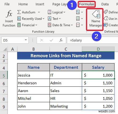This screenshot has height=114, width=118.
Task: Open the Name Manager
Action: pyautogui.click(x=96, y=19)
